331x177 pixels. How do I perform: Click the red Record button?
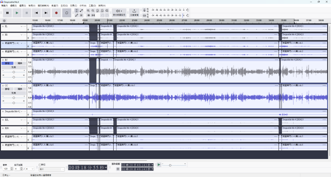coord(56,13)
